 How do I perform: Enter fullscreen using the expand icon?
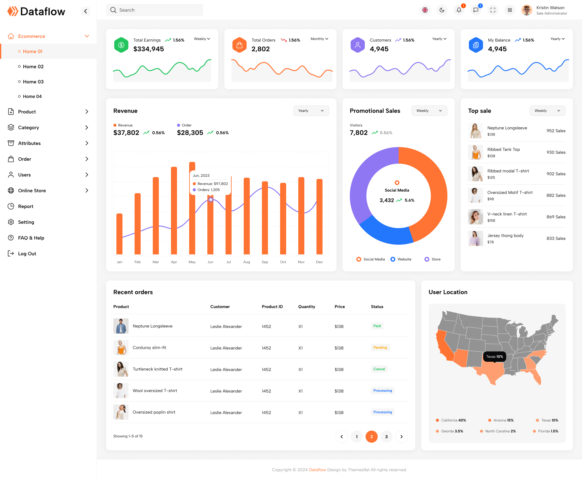pos(493,10)
